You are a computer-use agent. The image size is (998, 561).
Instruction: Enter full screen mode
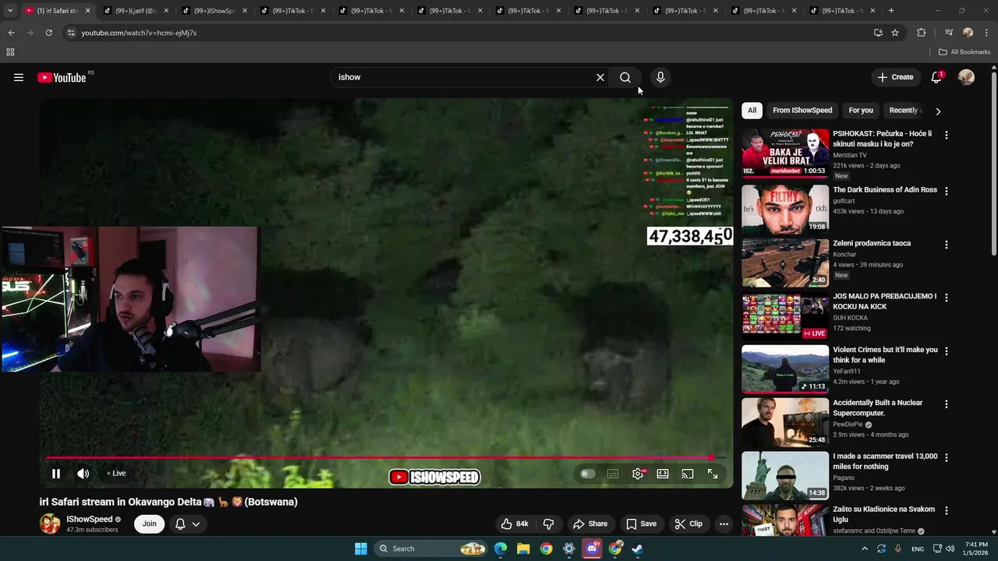pyautogui.click(x=713, y=474)
